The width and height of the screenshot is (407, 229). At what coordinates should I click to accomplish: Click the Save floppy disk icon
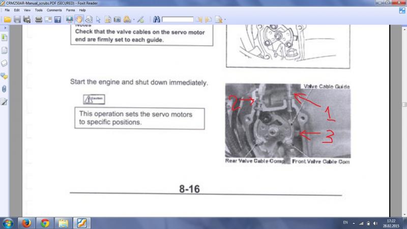pos(17,19)
